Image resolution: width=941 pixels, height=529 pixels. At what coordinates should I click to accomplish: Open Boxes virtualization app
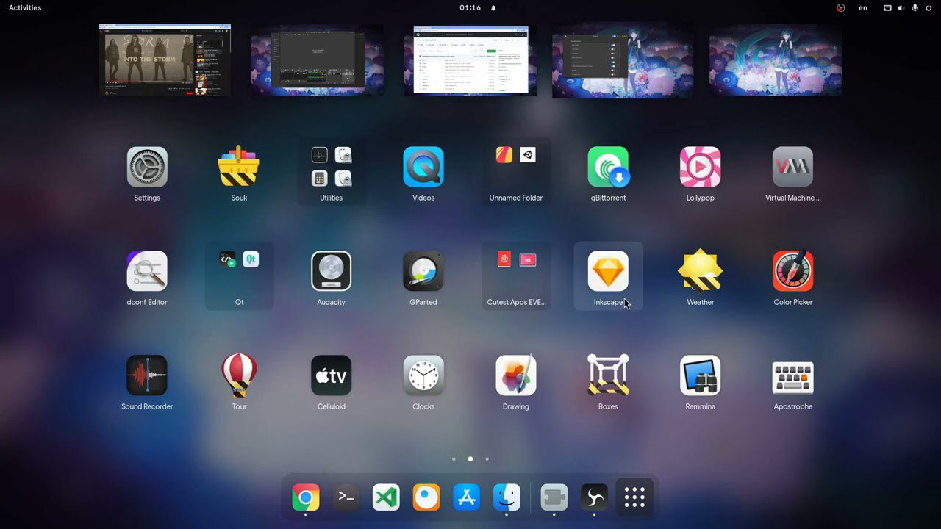[608, 383]
